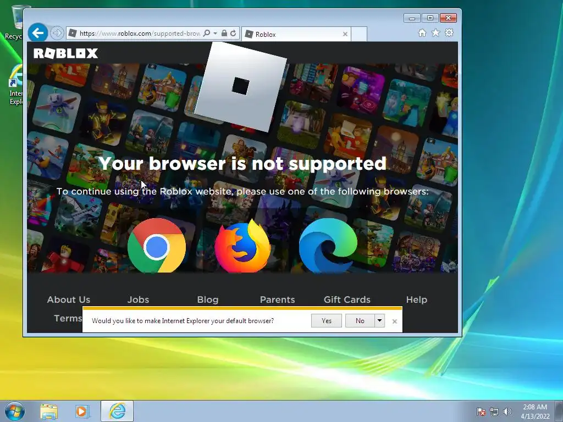Click the Mozilla Firefox browser icon
The image size is (563, 422).
click(x=242, y=246)
